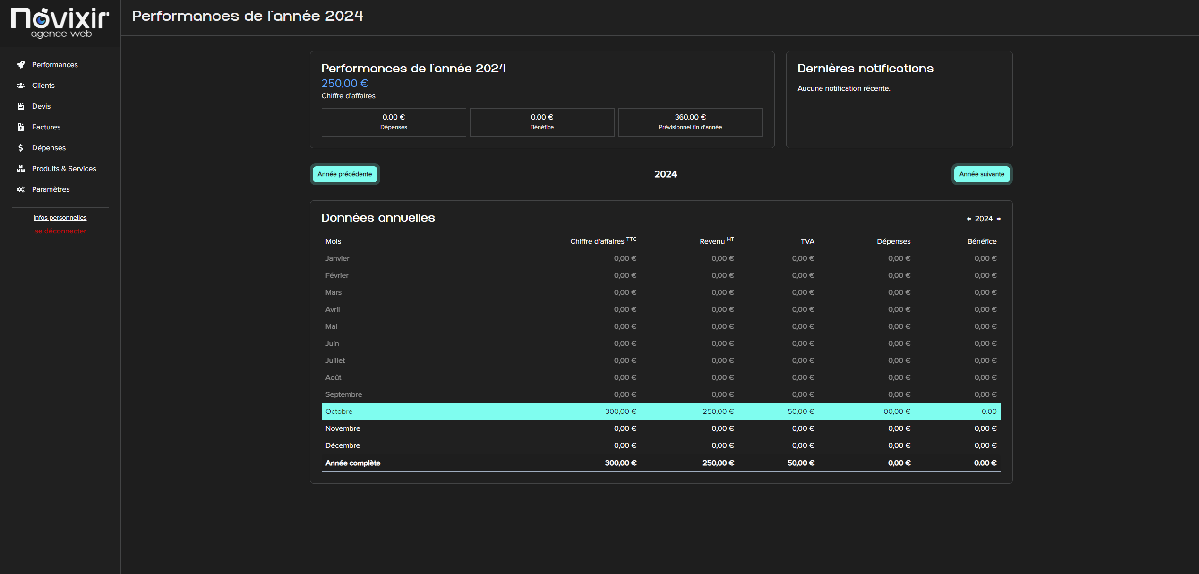Select the Année complète total row
Screen dimensions: 1199x574
point(660,463)
